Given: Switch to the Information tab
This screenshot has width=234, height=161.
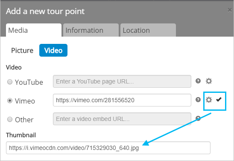Looking at the screenshot, I should tap(91, 30).
